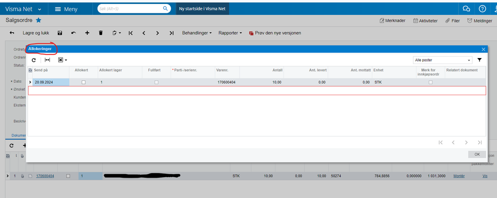Go to first page in Allokeringer pager

pyautogui.click(x=441, y=142)
